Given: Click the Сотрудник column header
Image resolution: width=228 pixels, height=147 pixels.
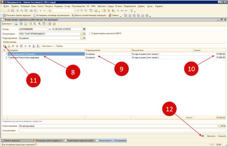Looking at the screenshot, I should click(46, 50).
